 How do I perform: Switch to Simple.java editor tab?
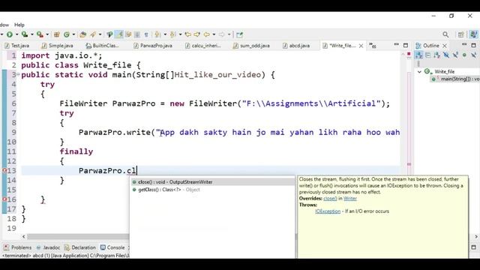point(58,46)
